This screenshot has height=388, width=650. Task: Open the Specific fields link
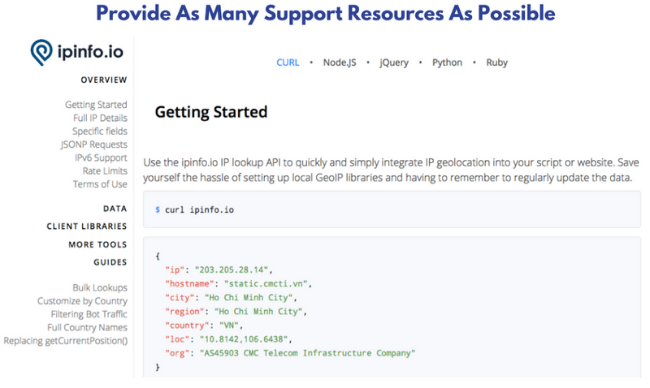point(99,131)
